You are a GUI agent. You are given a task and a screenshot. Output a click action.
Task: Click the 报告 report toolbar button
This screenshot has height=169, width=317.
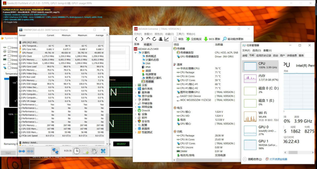[x=178, y=39]
